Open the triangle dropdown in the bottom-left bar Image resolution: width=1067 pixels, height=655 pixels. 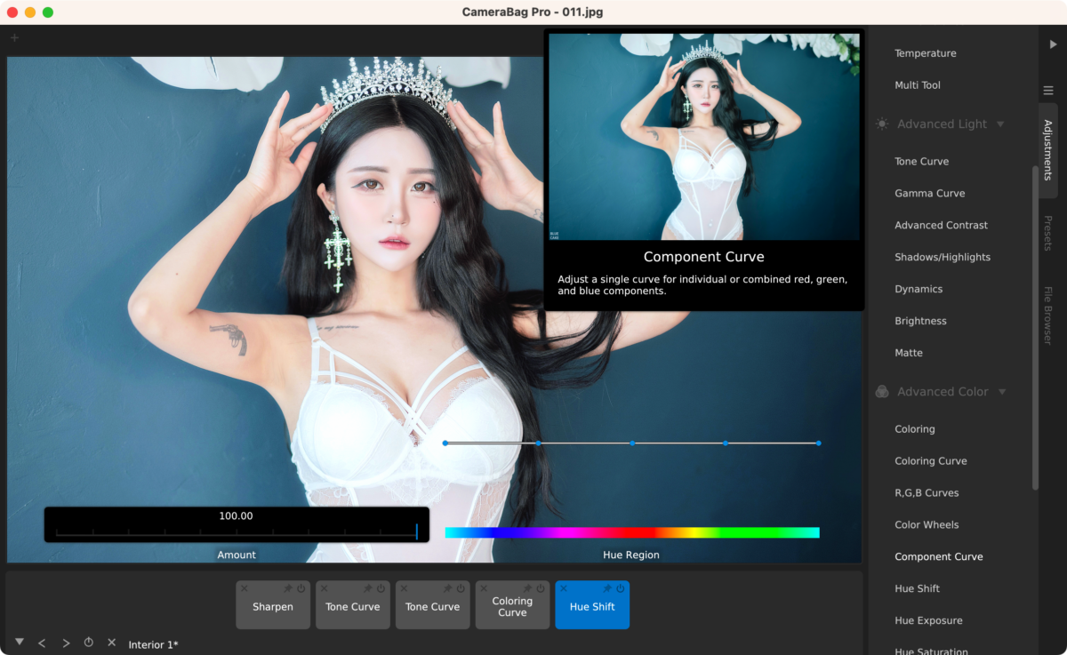(x=20, y=642)
